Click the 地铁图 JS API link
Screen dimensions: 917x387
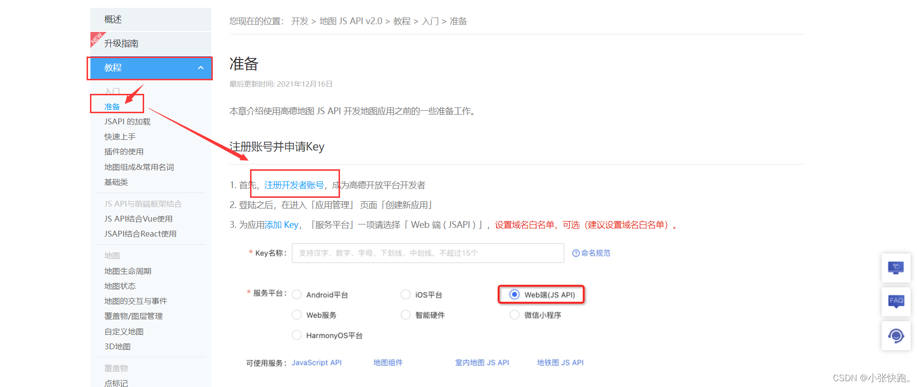[560, 363]
